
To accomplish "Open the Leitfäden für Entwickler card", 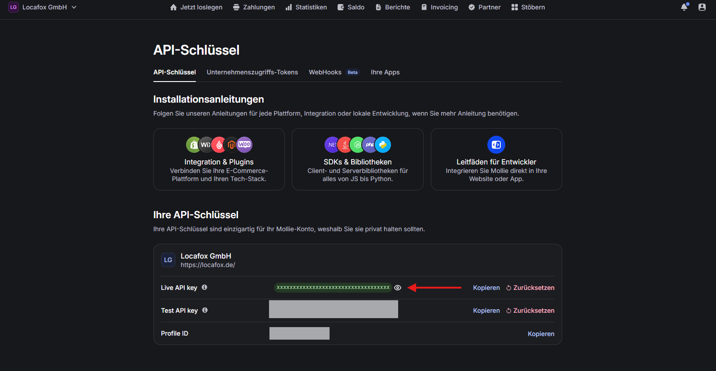I will (x=496, y=159).
